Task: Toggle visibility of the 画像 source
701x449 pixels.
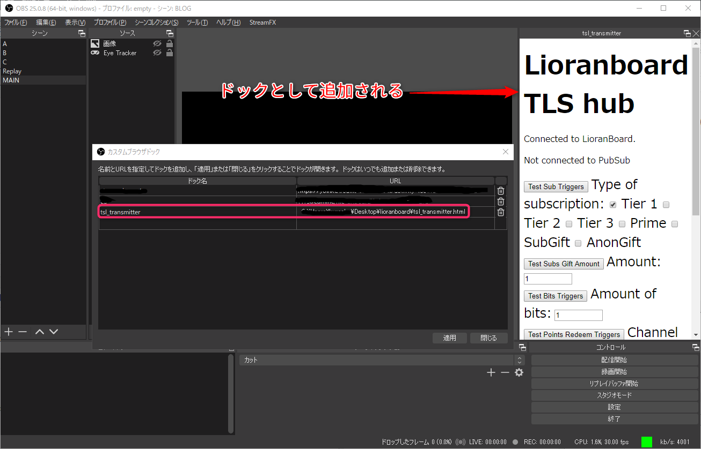Action: coord(157,44)
